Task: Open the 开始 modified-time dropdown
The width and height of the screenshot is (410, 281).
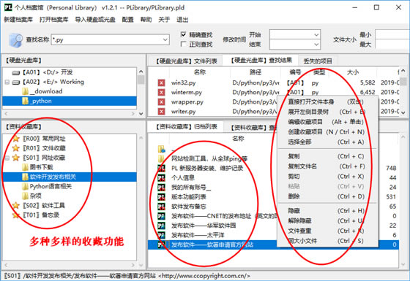Action: point(316,35)
